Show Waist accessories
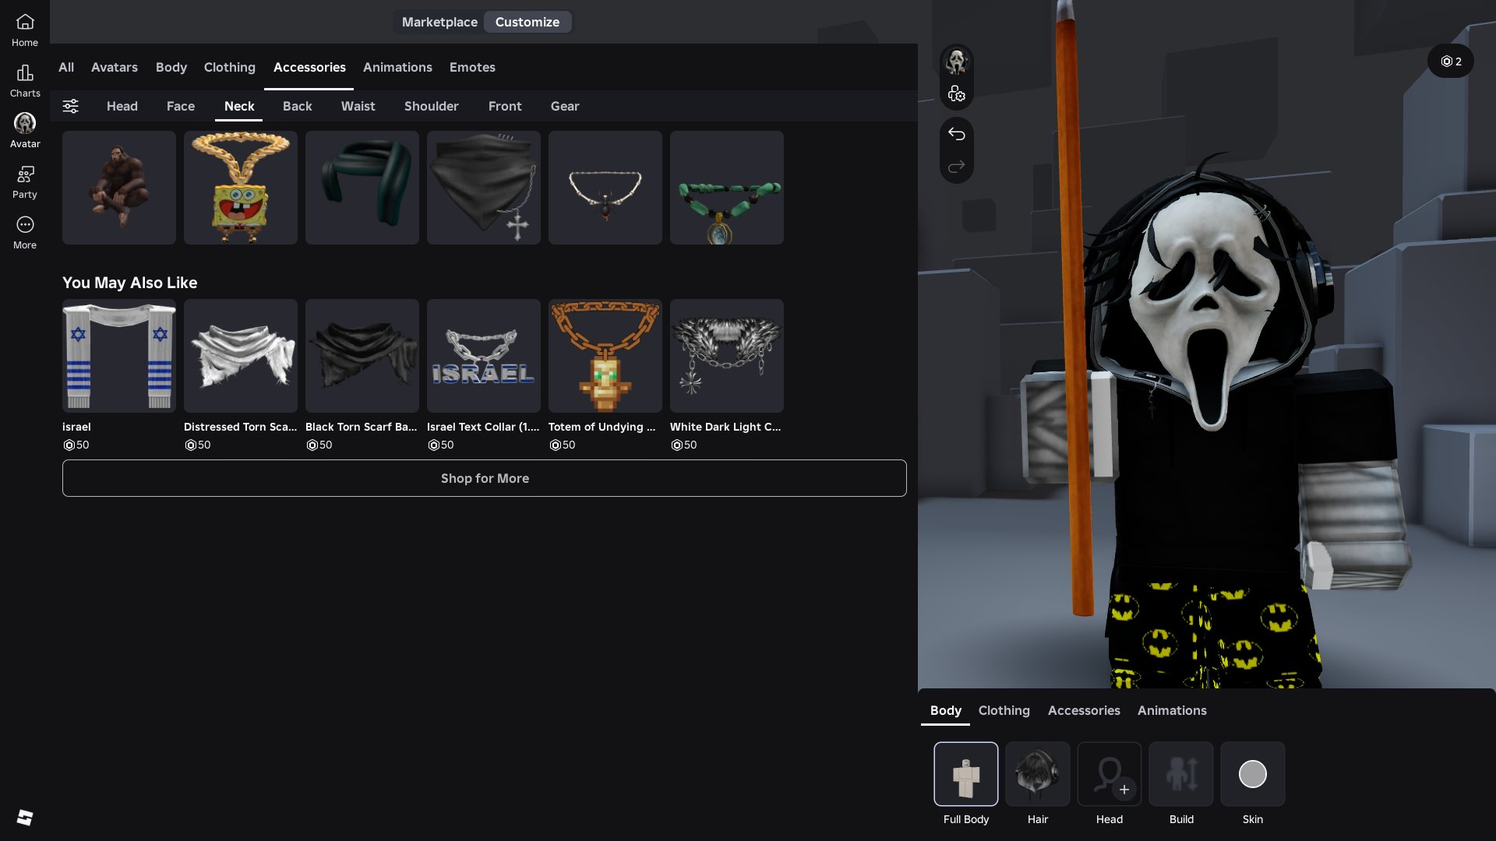Image resolution: width=1496 pixels, height=841 pixels. [358, 106]
